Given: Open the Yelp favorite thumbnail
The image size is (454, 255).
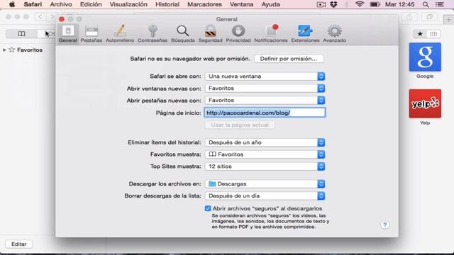Looking at the screenshot, I should (425, 103).
